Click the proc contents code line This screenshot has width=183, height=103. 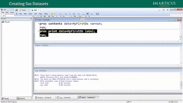[71, 23]
